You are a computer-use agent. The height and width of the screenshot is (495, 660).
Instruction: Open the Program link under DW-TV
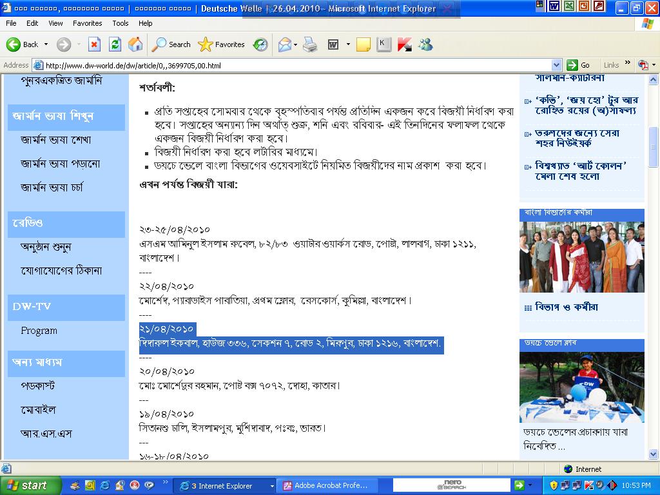tap(39, 331)
